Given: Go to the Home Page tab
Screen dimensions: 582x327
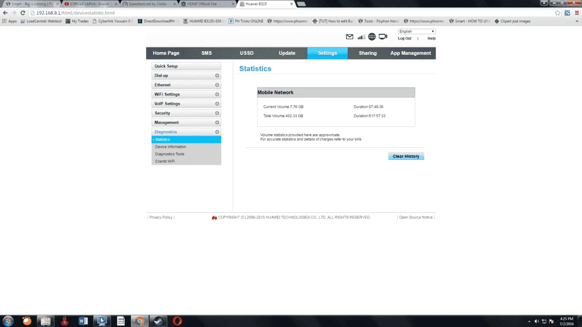Looking at the screenshot, I should 166,53.
